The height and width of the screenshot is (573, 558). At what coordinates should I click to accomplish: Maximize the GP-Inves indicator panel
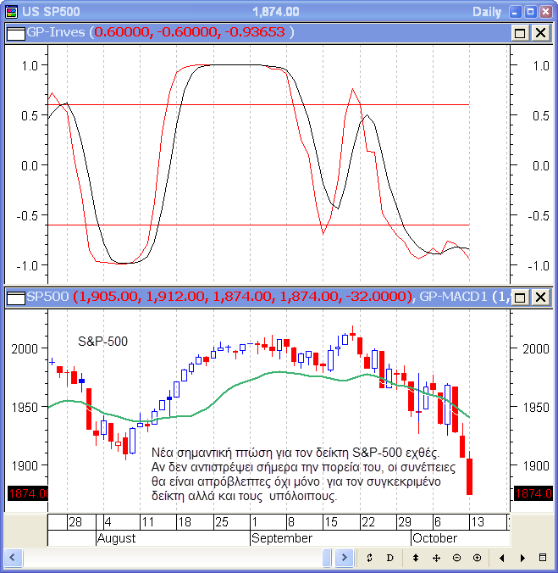520,32
